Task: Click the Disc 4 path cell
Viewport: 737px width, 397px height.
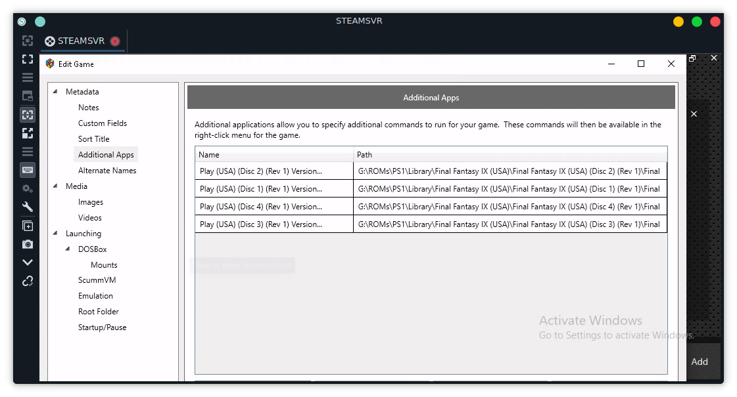Action: click(510, 207)
